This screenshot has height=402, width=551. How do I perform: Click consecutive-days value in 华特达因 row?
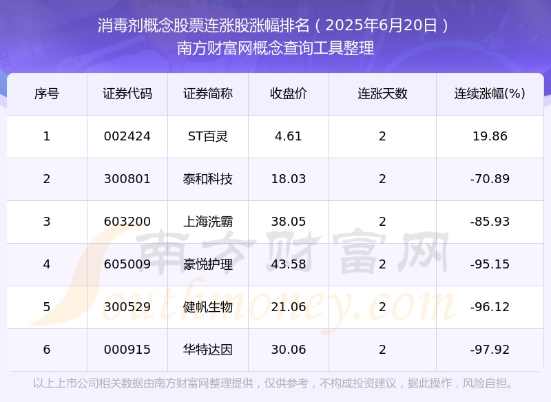382,350
